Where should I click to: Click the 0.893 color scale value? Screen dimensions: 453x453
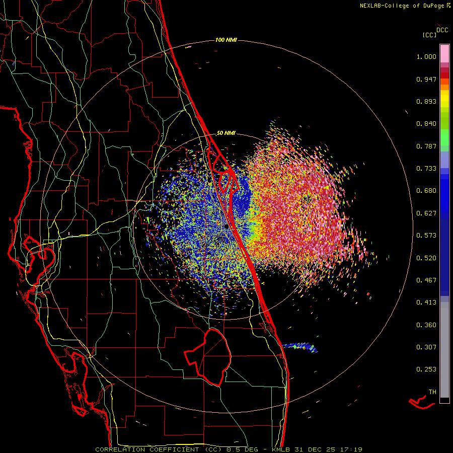pos(426,101)
